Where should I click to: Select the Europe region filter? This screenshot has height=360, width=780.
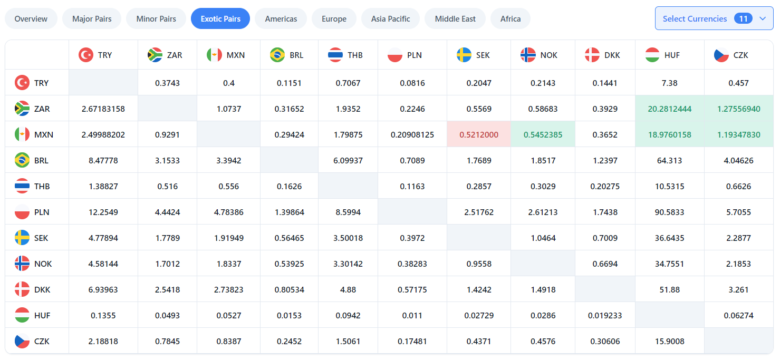tap(334, 18)
